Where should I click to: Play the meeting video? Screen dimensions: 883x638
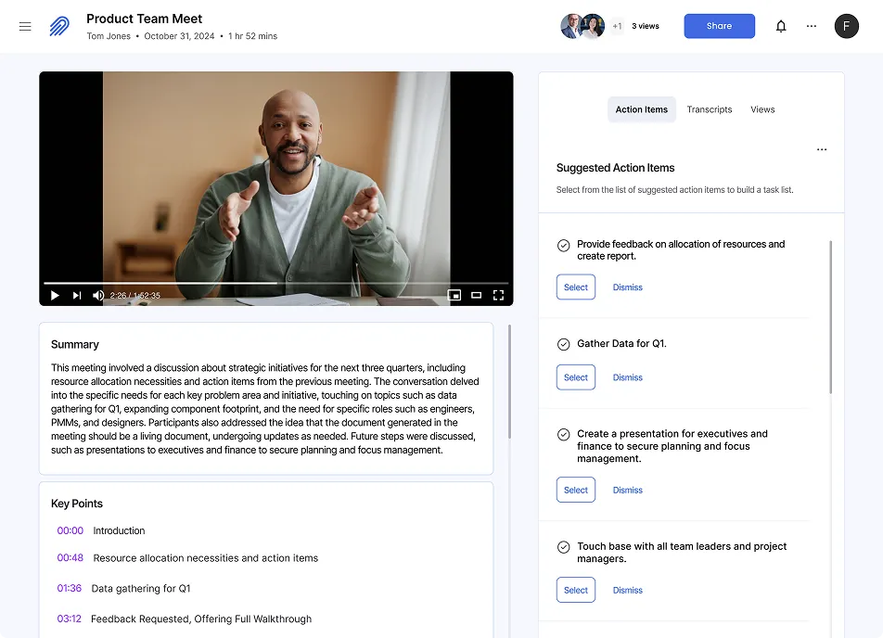[x=55, y=295]
